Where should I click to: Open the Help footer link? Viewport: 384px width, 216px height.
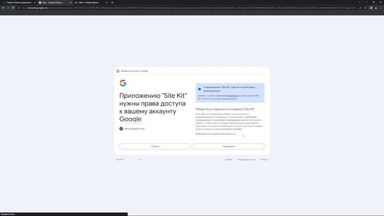[229, 160]
